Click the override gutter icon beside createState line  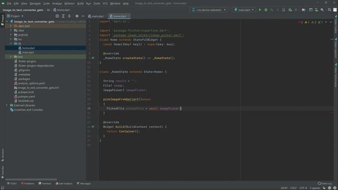point(93,58)
